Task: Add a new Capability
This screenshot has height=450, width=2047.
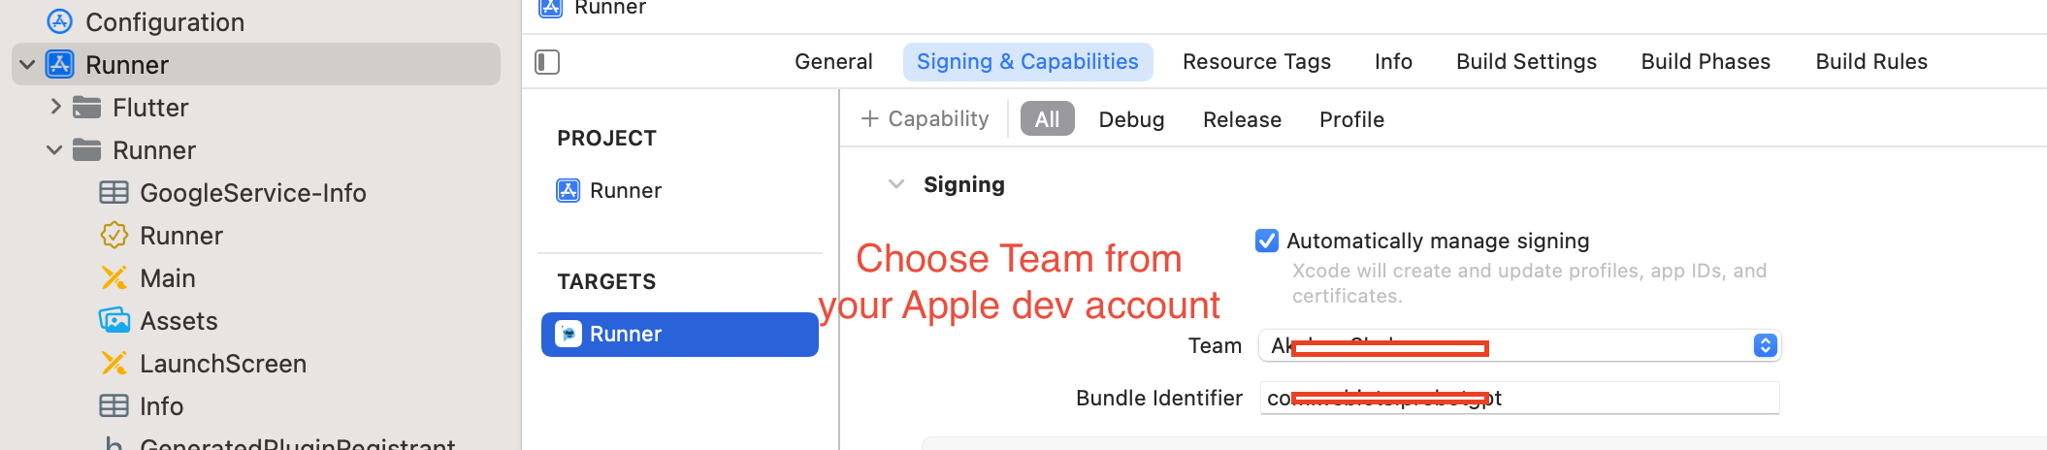Action: [925, 119]
